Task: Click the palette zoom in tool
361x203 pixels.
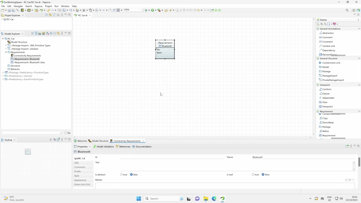Action: (322, 24)
